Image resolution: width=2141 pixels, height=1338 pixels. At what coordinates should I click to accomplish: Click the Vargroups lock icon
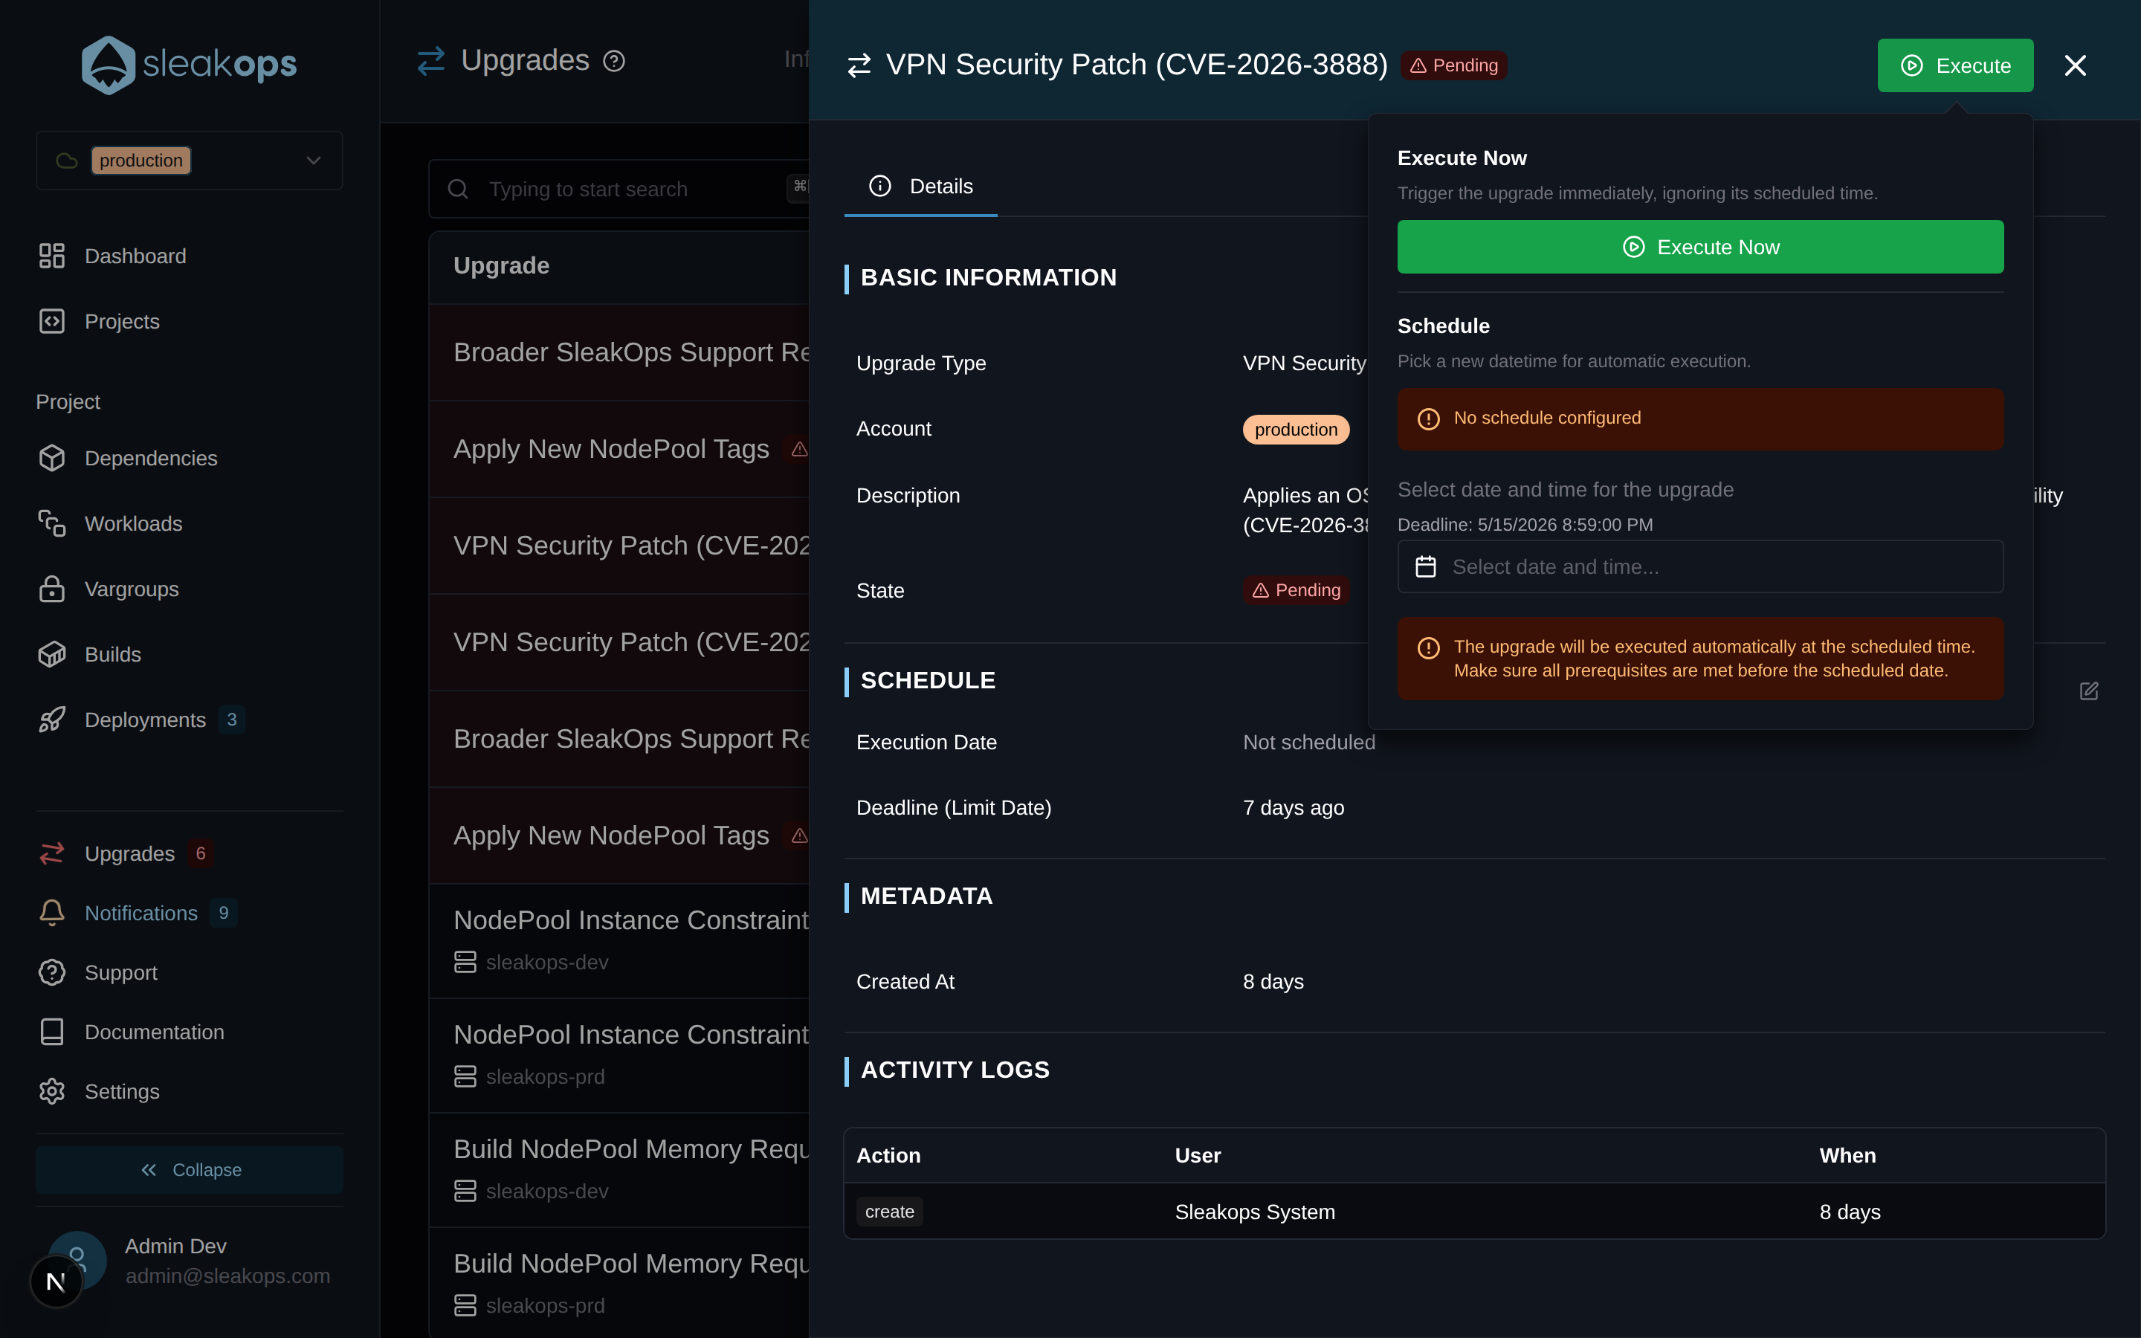click(52, 589)
